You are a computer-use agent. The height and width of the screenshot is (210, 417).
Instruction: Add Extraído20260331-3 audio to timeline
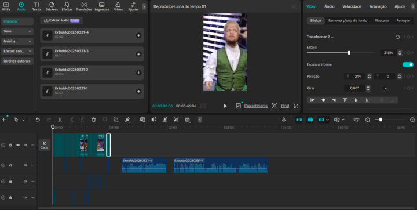pos(138,54)
